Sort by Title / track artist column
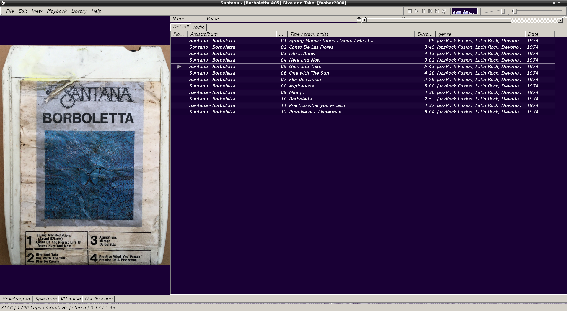The height and width of the screenshot is (311, 567). 351,34
